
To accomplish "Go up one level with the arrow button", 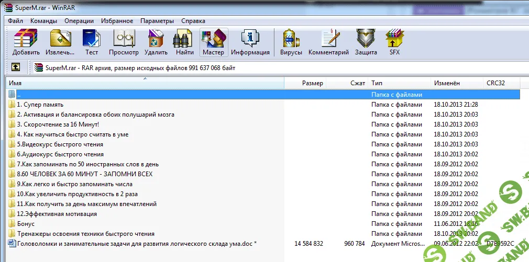I will coord(16,67).
